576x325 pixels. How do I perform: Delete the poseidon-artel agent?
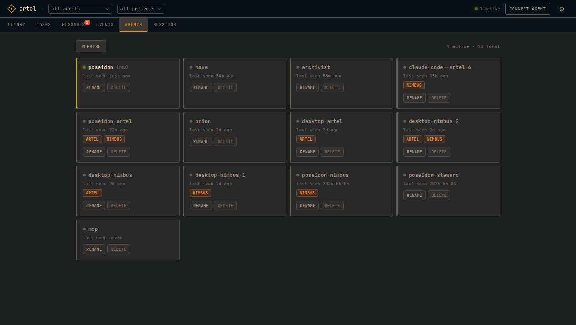click(x=118, y=152)
